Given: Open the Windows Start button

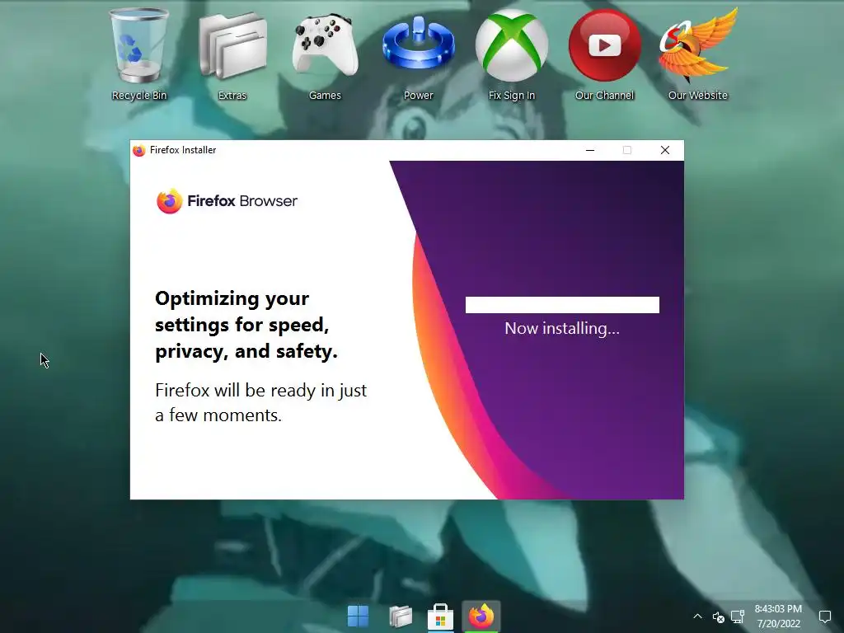Looking at the screenshot, I should coord(358,617).
